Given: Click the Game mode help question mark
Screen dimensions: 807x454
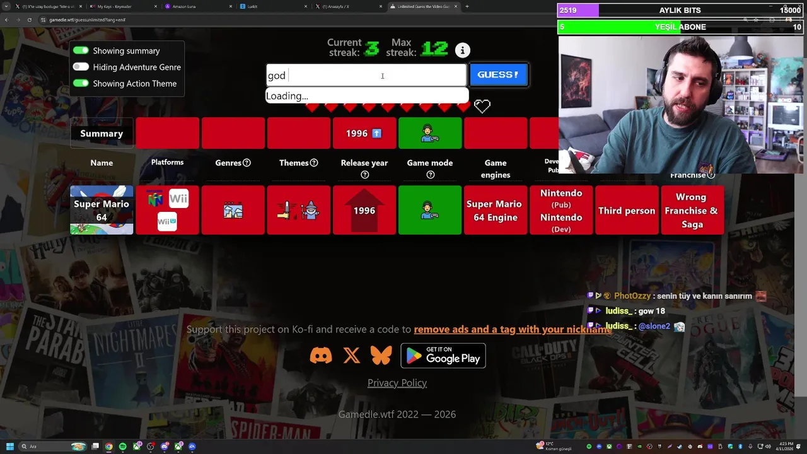Looking at the screenshot, I should 430,175.
